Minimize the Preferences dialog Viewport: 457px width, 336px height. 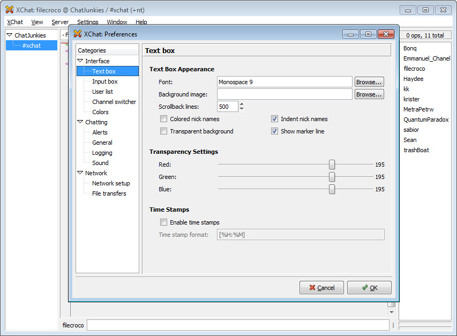[x=350, y=34]
